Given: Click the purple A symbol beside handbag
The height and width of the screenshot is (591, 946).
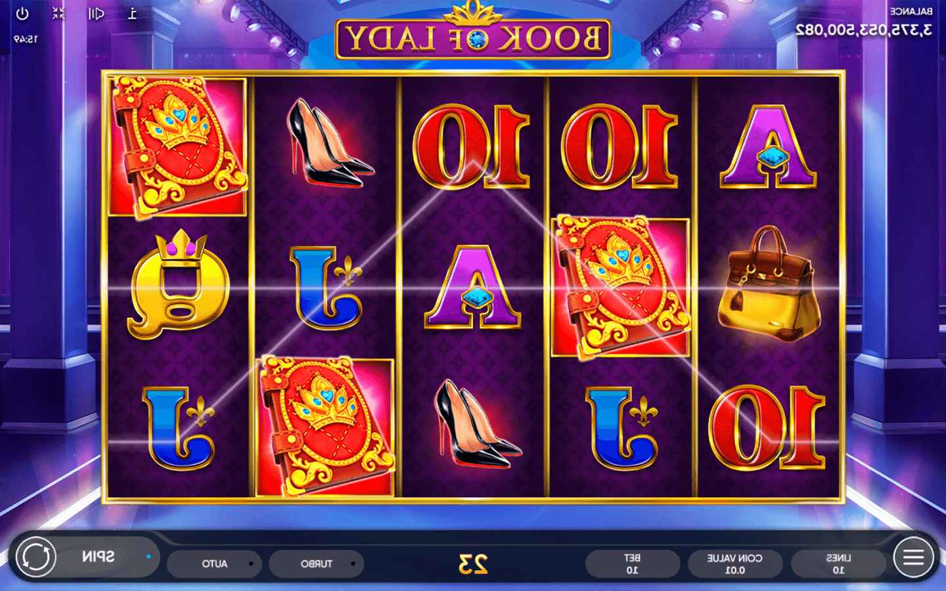Looking at the screenshot, I should click(768, 147).
